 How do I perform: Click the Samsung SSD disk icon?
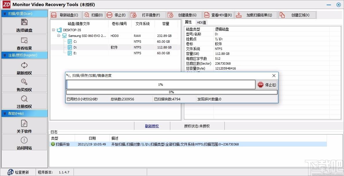pos(64,36)
